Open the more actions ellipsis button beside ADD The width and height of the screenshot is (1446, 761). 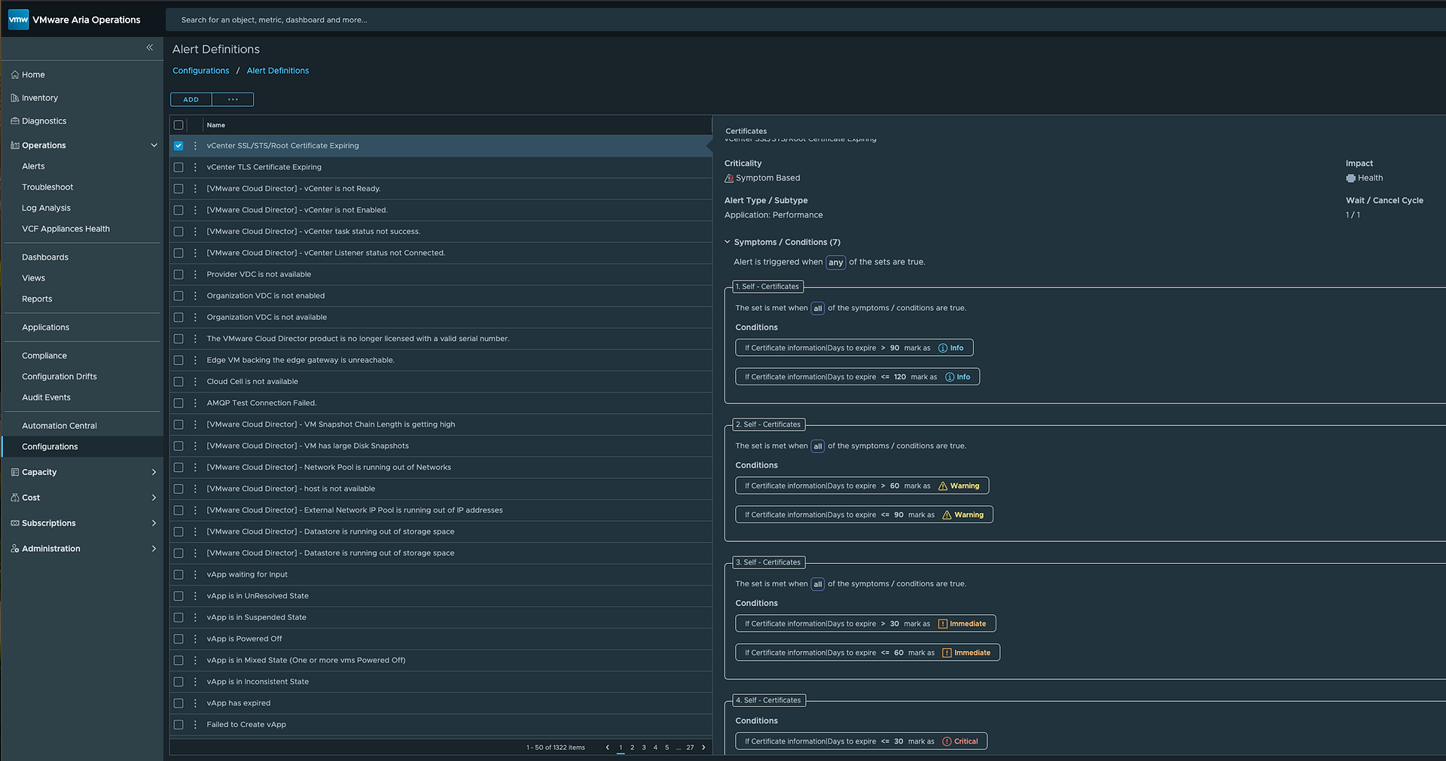click(233, 99)
